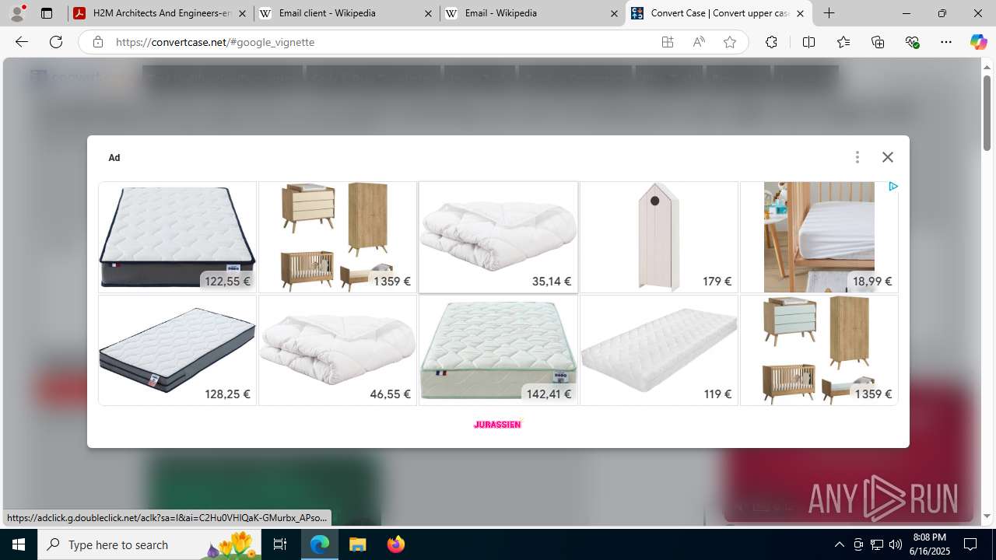This screenshot has height=560, width=996.
Task: Open the beach-cabin wardrobe priced 179 €
Action: click(659, 237)
